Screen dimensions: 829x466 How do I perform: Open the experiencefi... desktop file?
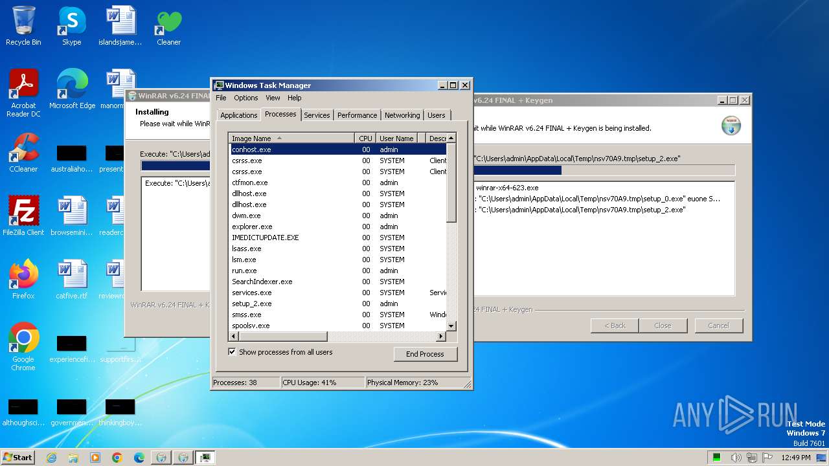(71, 349)
